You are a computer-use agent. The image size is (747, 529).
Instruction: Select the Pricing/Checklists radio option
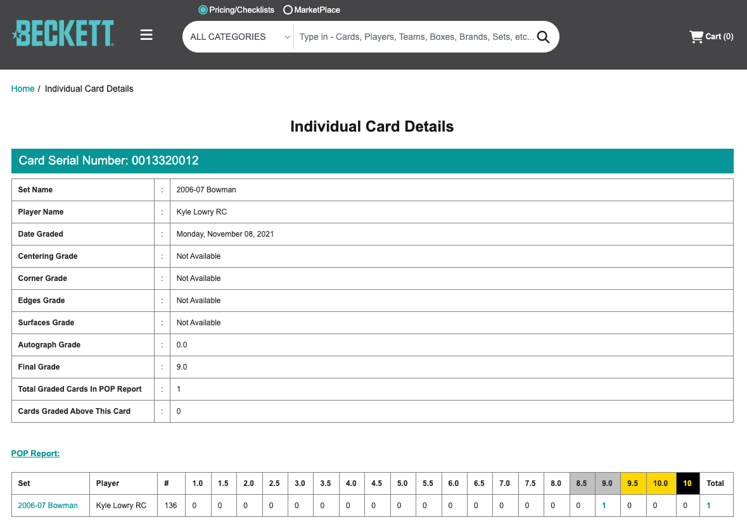click(203, 10)
